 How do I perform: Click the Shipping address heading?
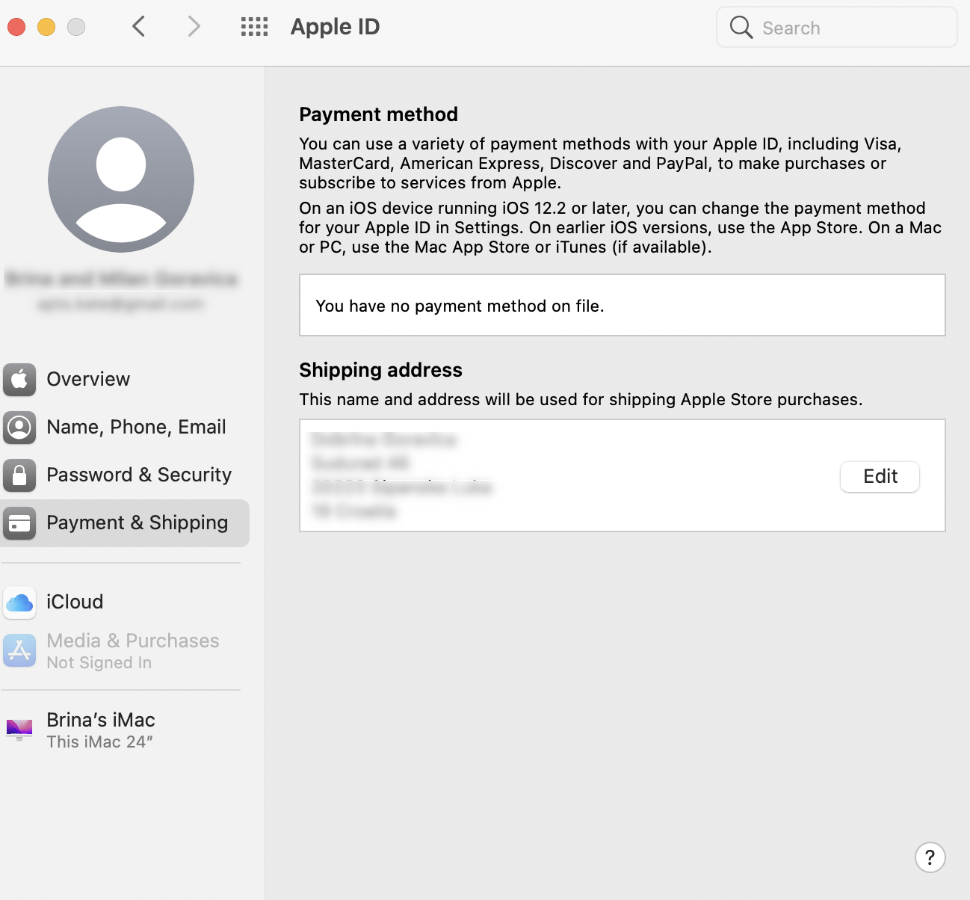pos(380,370)
